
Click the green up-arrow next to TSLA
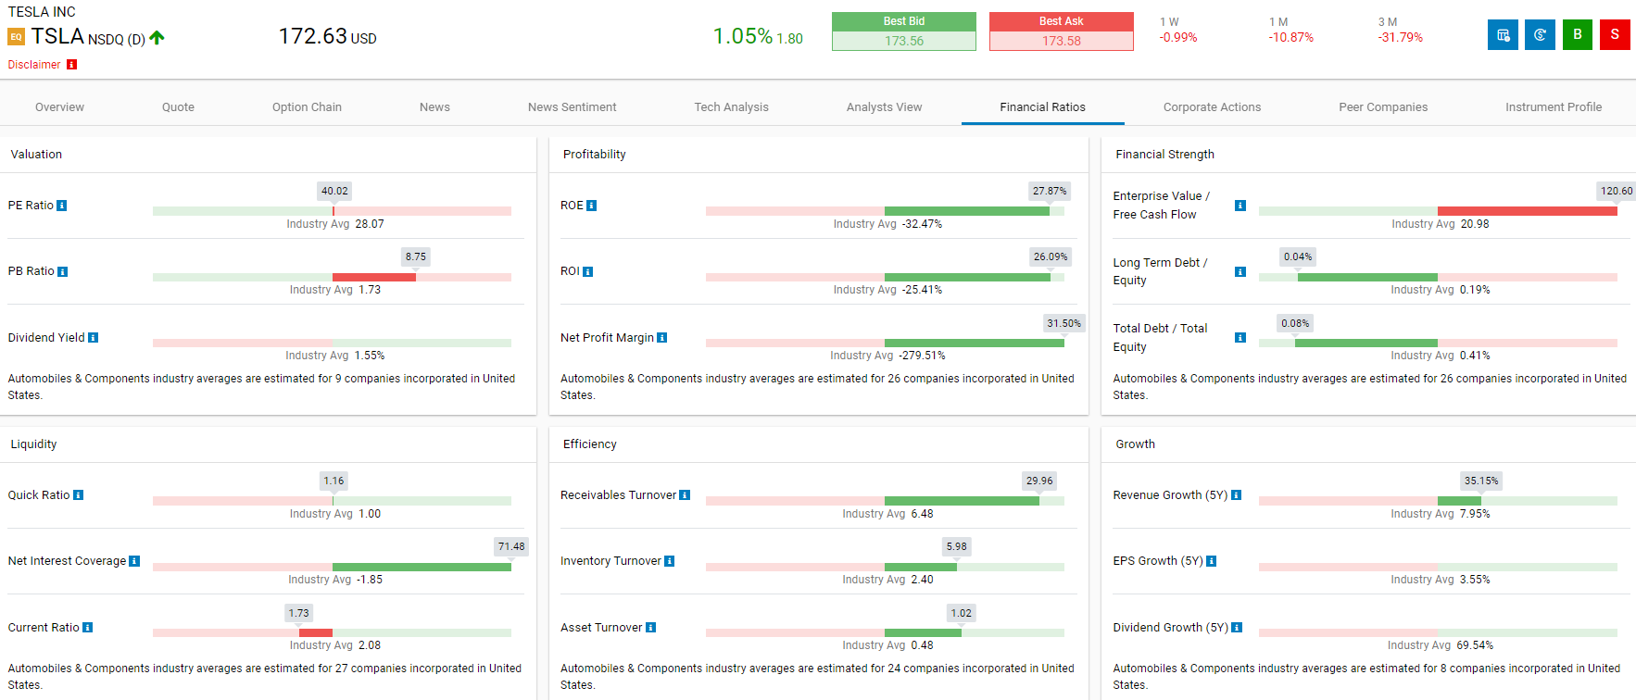(x=157, y=38)
